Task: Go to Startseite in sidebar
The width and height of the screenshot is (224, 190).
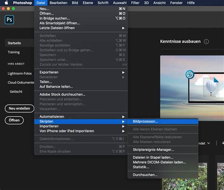Action: (x=19, y=43)
